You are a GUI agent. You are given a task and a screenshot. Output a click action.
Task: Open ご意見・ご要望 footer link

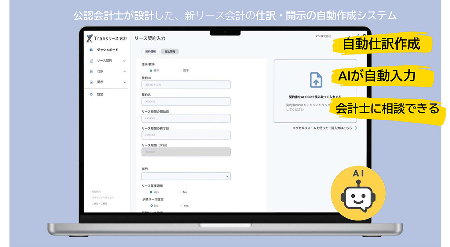click(99, 204)
